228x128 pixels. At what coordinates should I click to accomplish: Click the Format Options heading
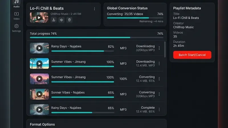42,124
